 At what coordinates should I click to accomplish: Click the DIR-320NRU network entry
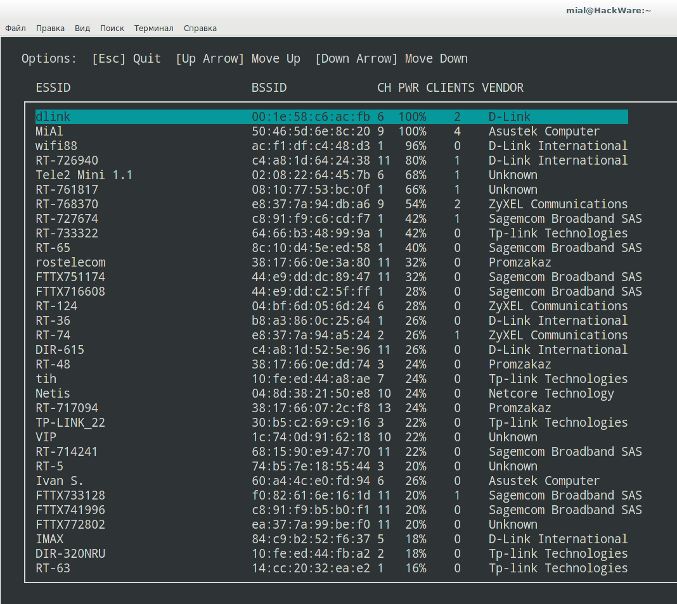pyautogui.click(x=70, y=554)
